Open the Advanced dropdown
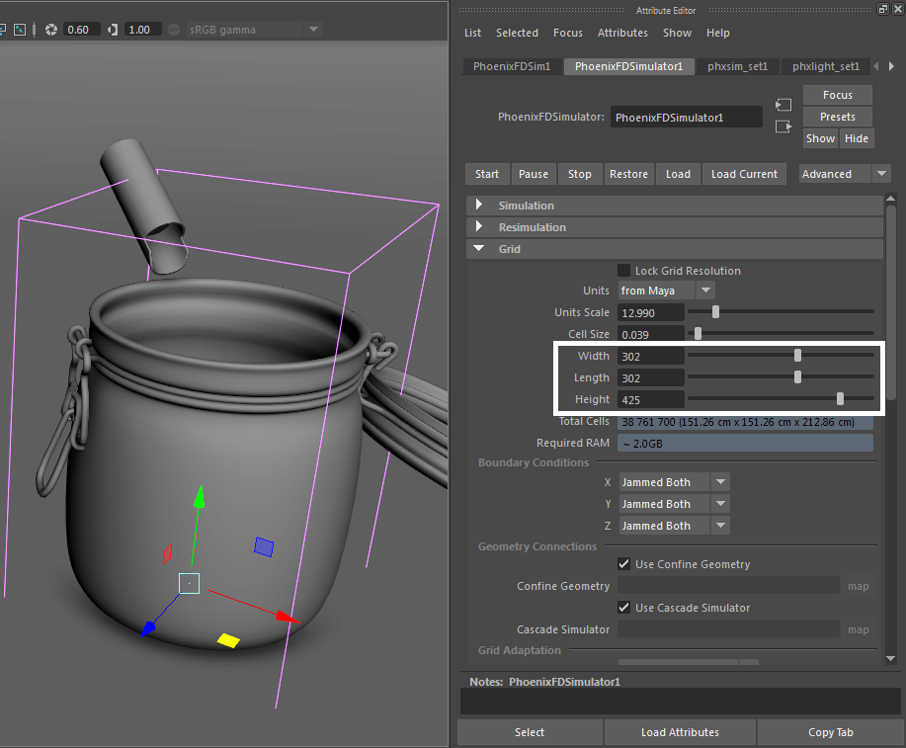The width and height of the screenshot is (906, 748). (844, 174)
